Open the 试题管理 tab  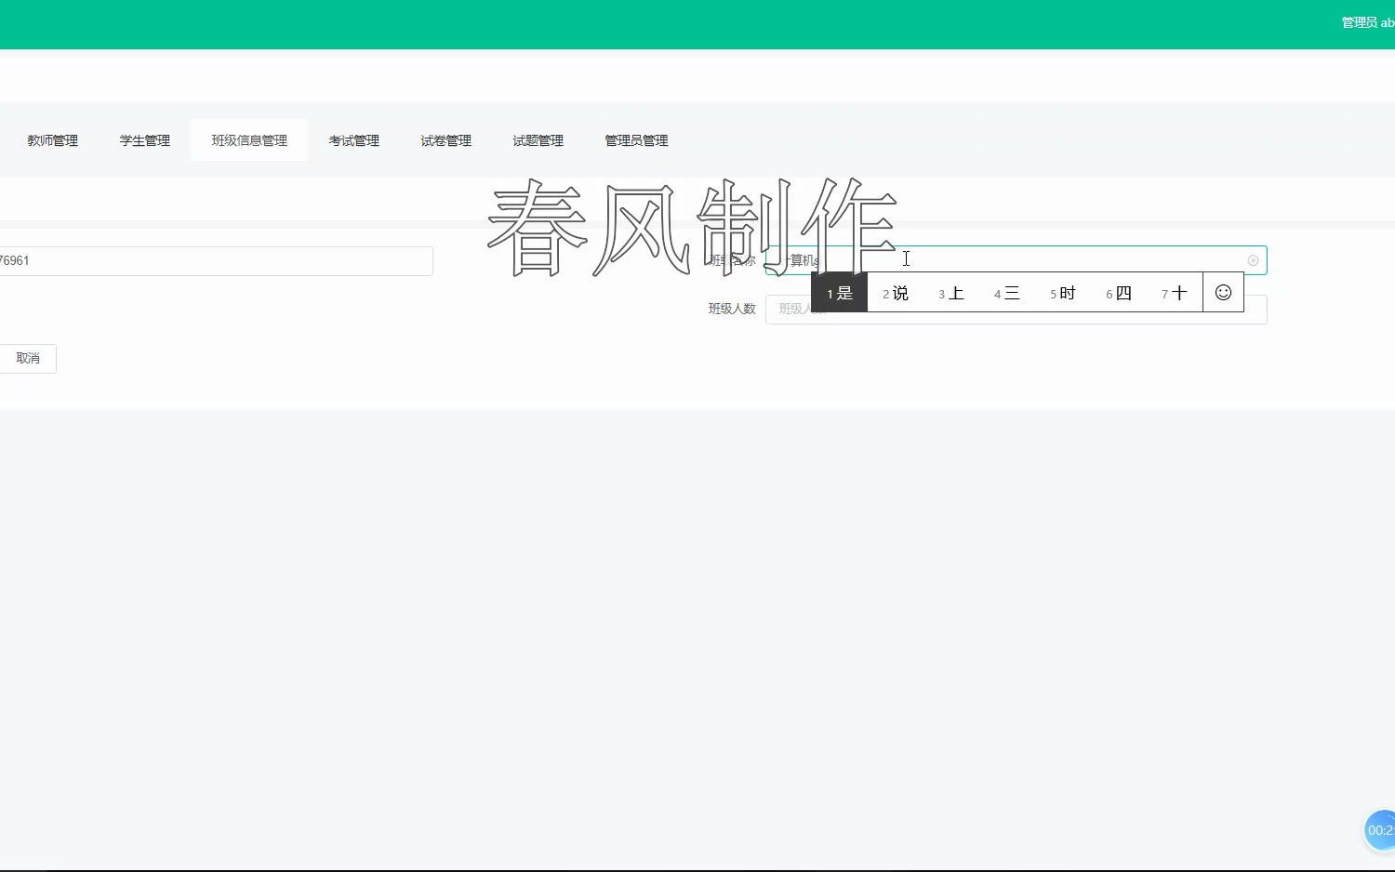click(538, 140)
